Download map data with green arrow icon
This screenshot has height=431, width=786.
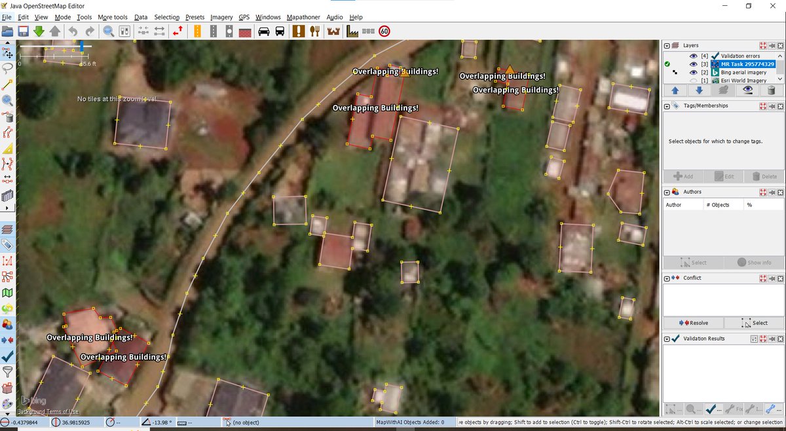point(39,31)
